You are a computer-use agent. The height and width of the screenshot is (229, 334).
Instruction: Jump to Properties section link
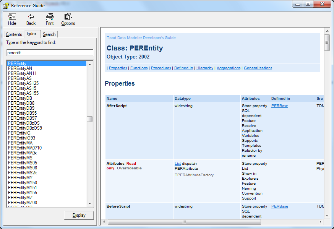pyautogui.click(x=118, y=68)
